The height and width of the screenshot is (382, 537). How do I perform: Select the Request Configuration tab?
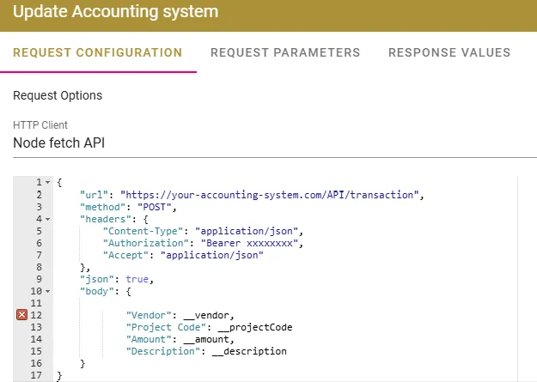pyautogui.click(x=98, y=52)
